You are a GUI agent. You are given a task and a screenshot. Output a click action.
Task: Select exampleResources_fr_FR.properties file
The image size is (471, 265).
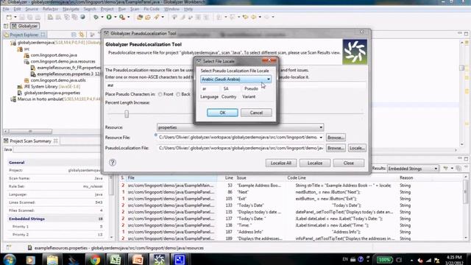click(x=68, y=68)
